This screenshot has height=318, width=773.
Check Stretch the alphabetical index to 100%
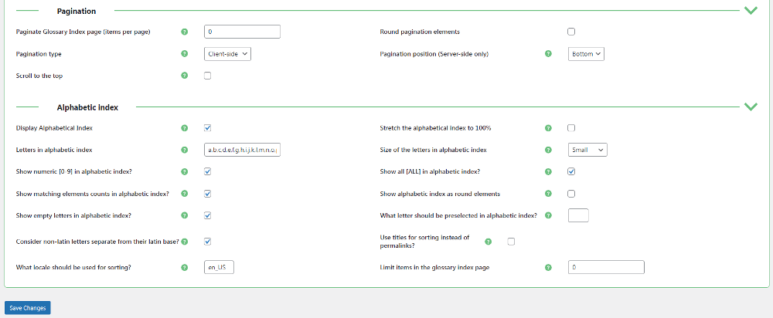coord(571,128)
